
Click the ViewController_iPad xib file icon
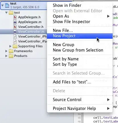point(15,42)
